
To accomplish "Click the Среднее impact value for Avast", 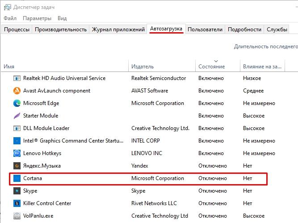I will pyautogui.click(x=253, y=91).
